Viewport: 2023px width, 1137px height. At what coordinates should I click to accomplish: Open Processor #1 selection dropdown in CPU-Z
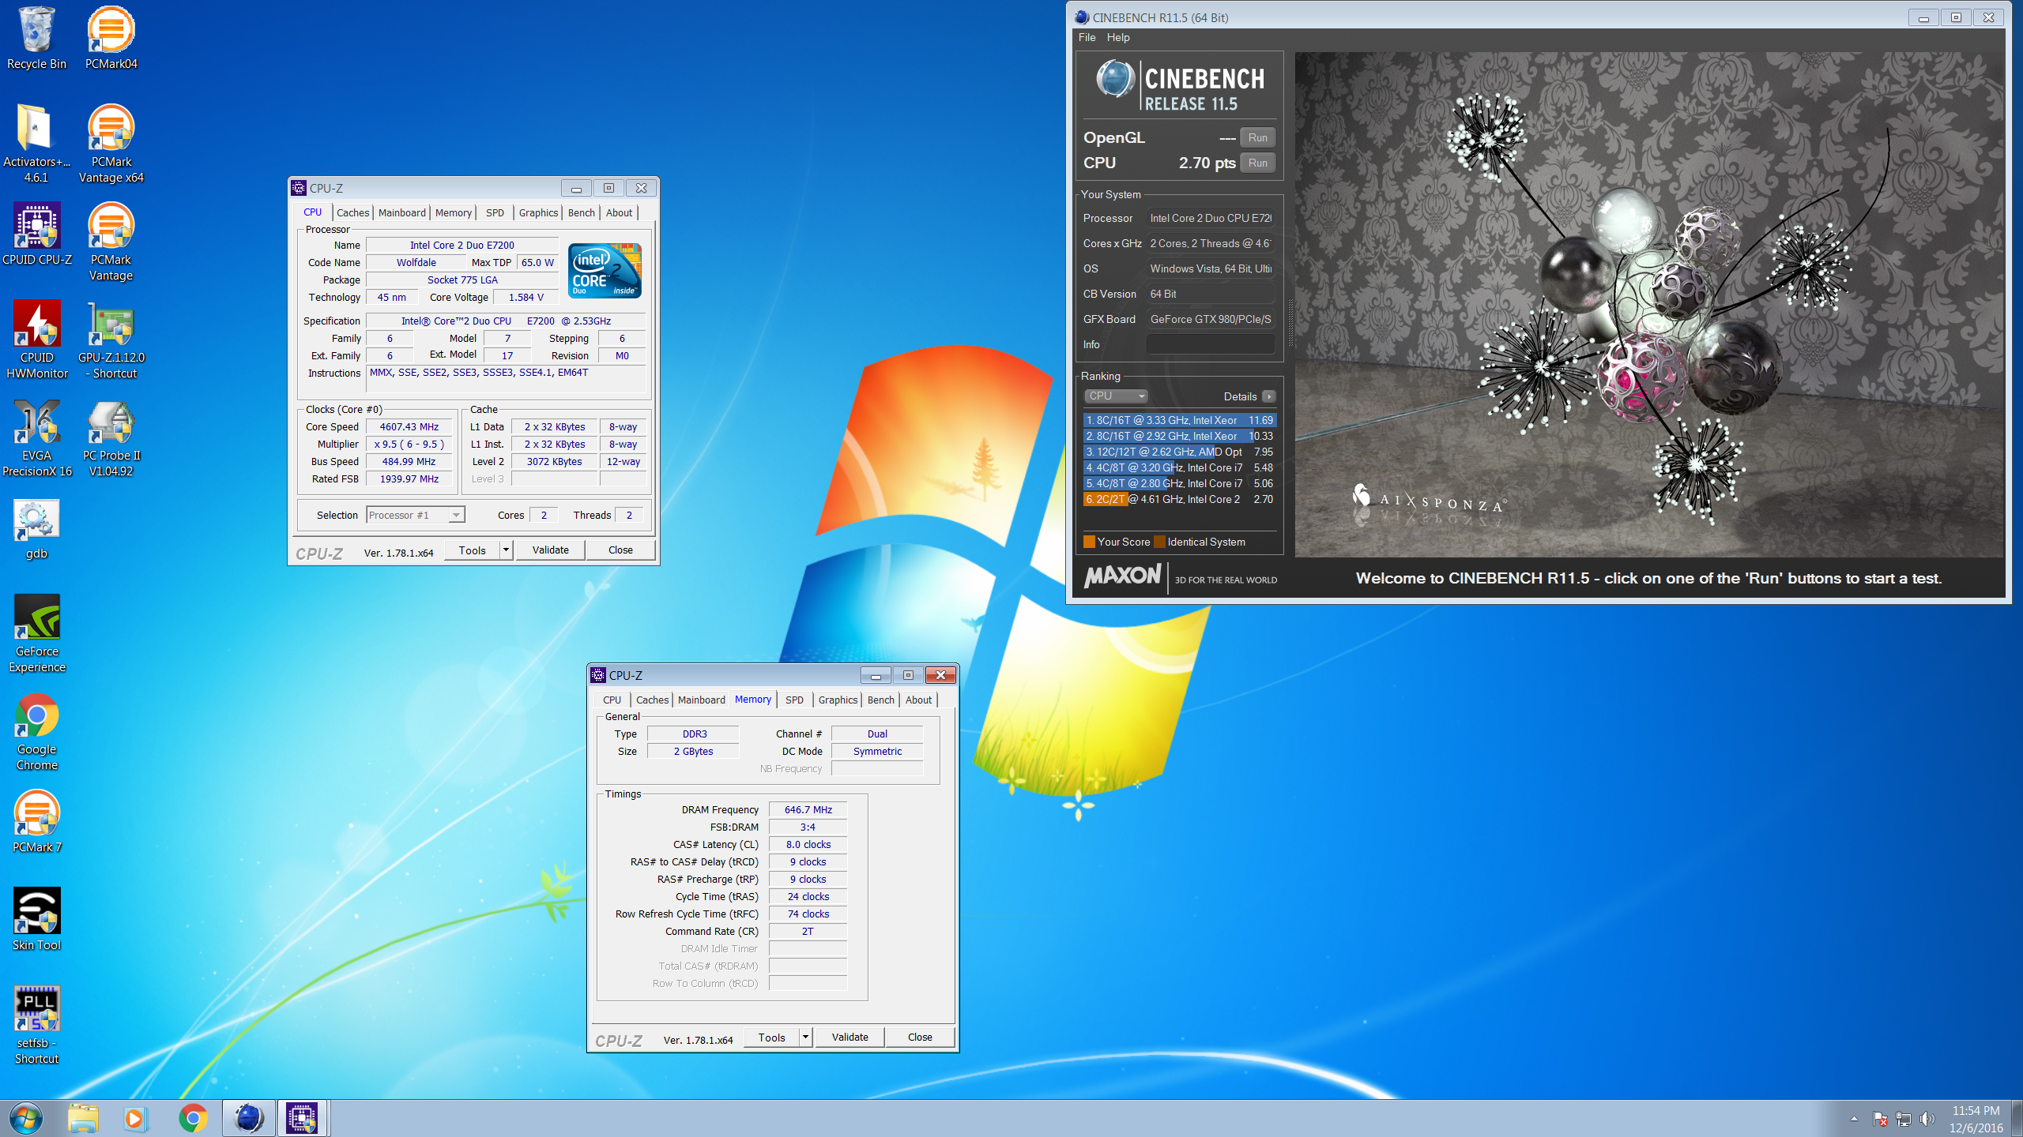click(x=416, y=516)
